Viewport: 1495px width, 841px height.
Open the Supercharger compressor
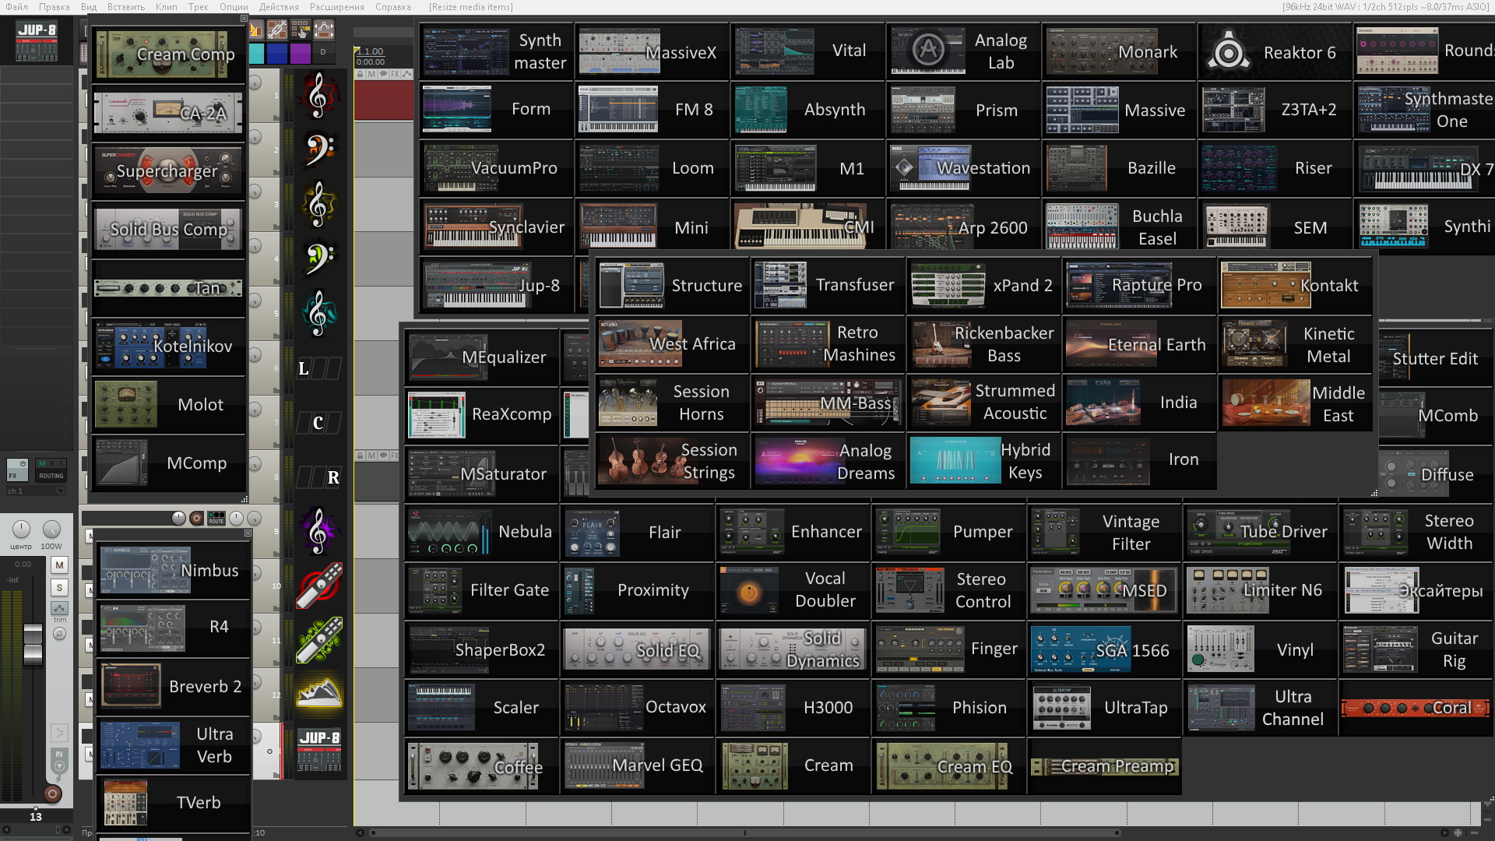click(169, 171)
